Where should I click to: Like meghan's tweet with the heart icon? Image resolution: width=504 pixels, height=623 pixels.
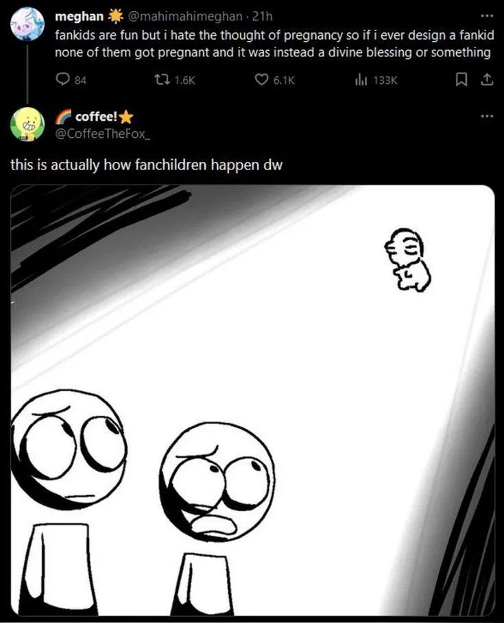click(x=261, y=80)
